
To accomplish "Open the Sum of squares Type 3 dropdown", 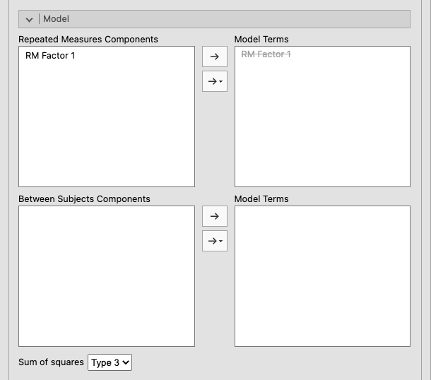I will click(110, 362).
